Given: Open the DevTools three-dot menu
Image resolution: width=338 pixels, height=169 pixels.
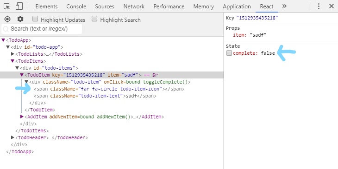Looking at the screenshot, I should tap(319, 6).
